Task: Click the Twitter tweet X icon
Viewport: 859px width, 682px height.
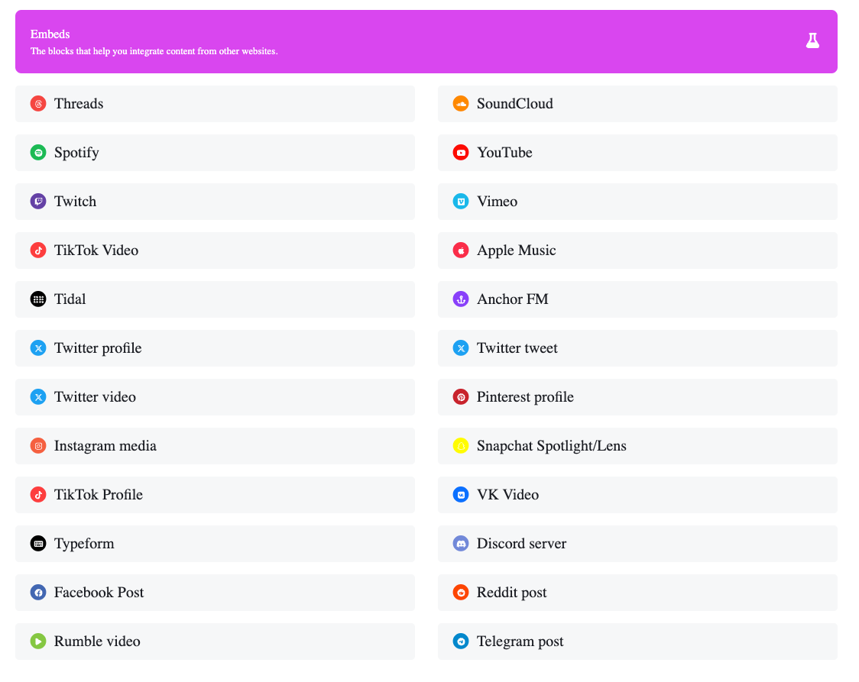Action: (x=461, y=348)
